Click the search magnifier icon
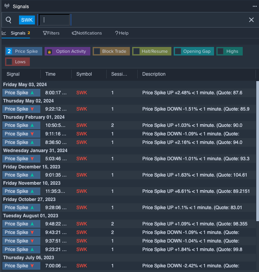 (x=9, y=20)
